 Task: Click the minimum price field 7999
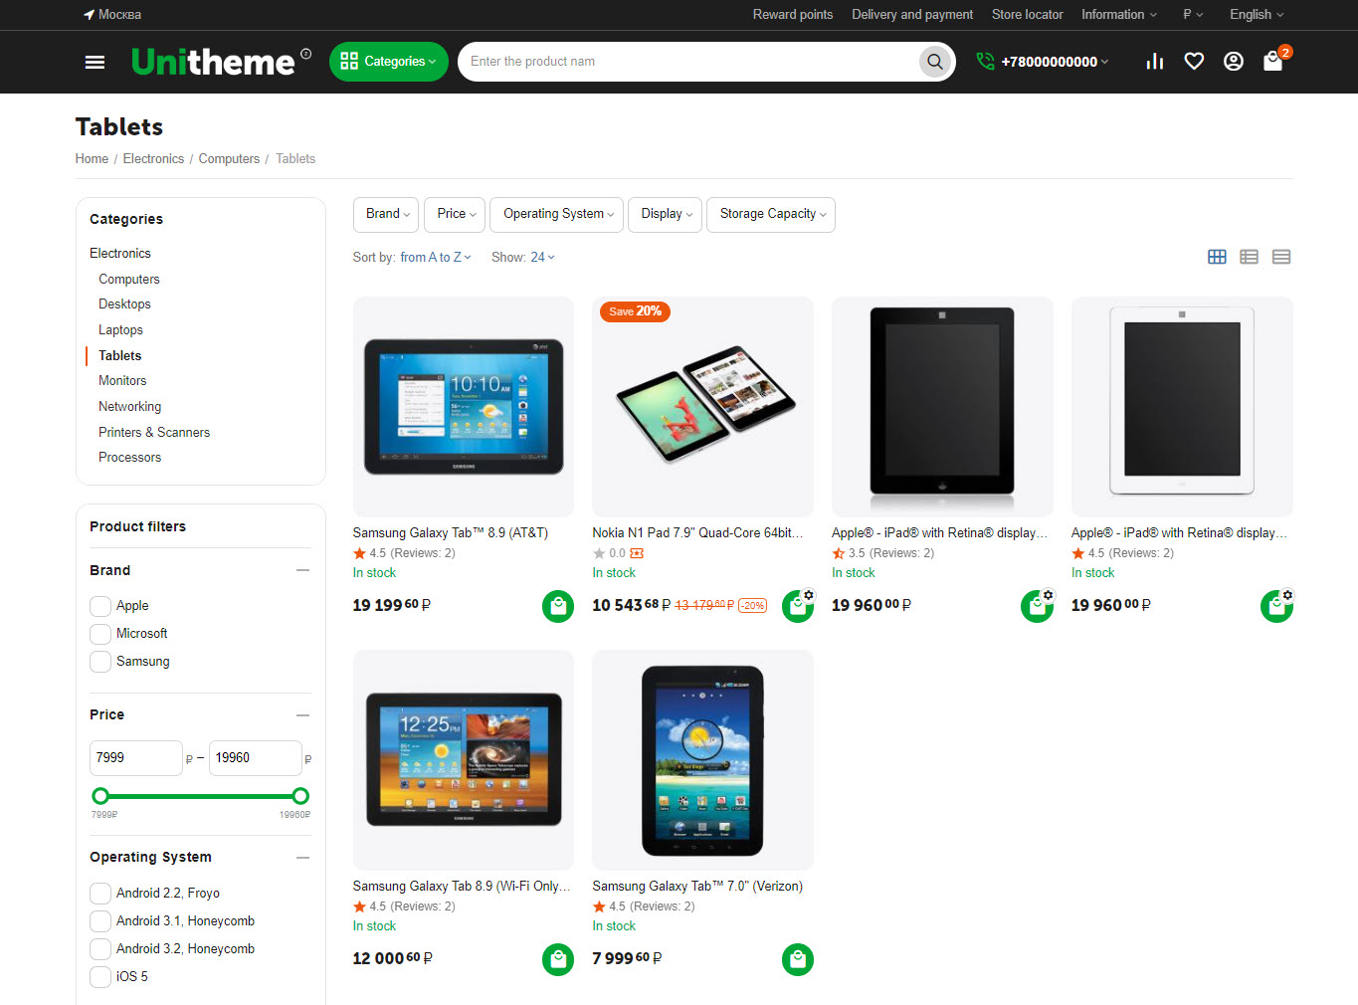click(x=136, y=758)
